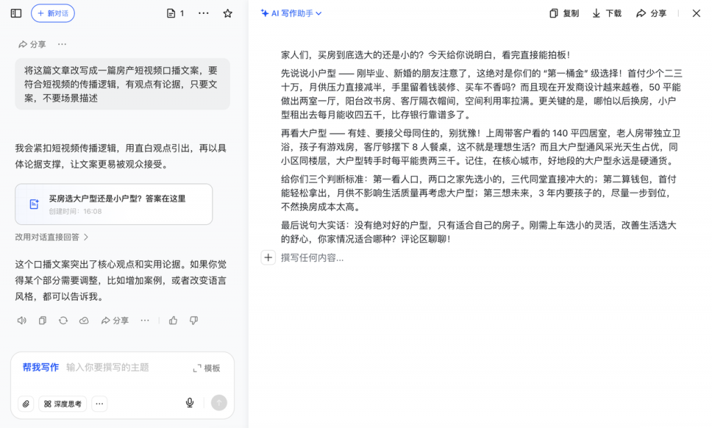Click the user prompt message bubble
The image size is (712, 428).
point(122,84)
